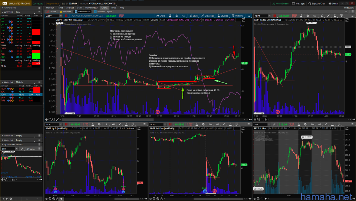Image resolution: width=356 pixels, height=201 pixels.
Task: Change the 5m timeframe on top-right chart
Action: (315, 16)
